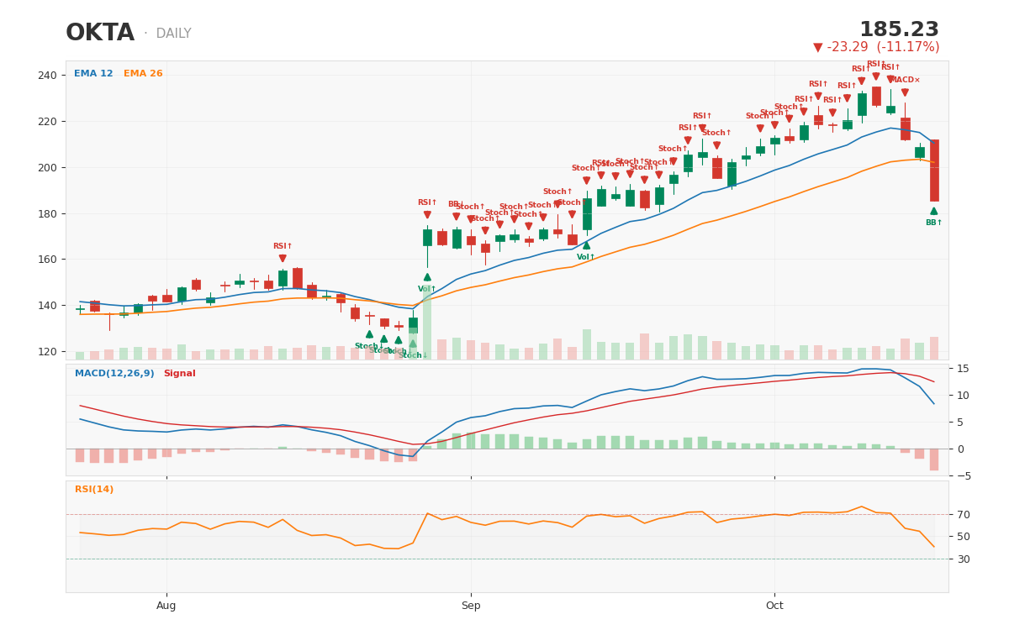Click the red Signal legend label
The width and height of the screenshot is (1009, 630).
coord(179,374)
